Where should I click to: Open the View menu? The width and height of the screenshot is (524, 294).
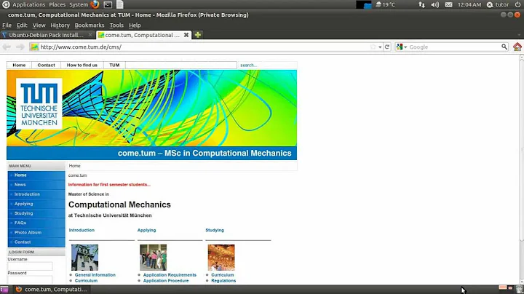(x=39, y=25)
